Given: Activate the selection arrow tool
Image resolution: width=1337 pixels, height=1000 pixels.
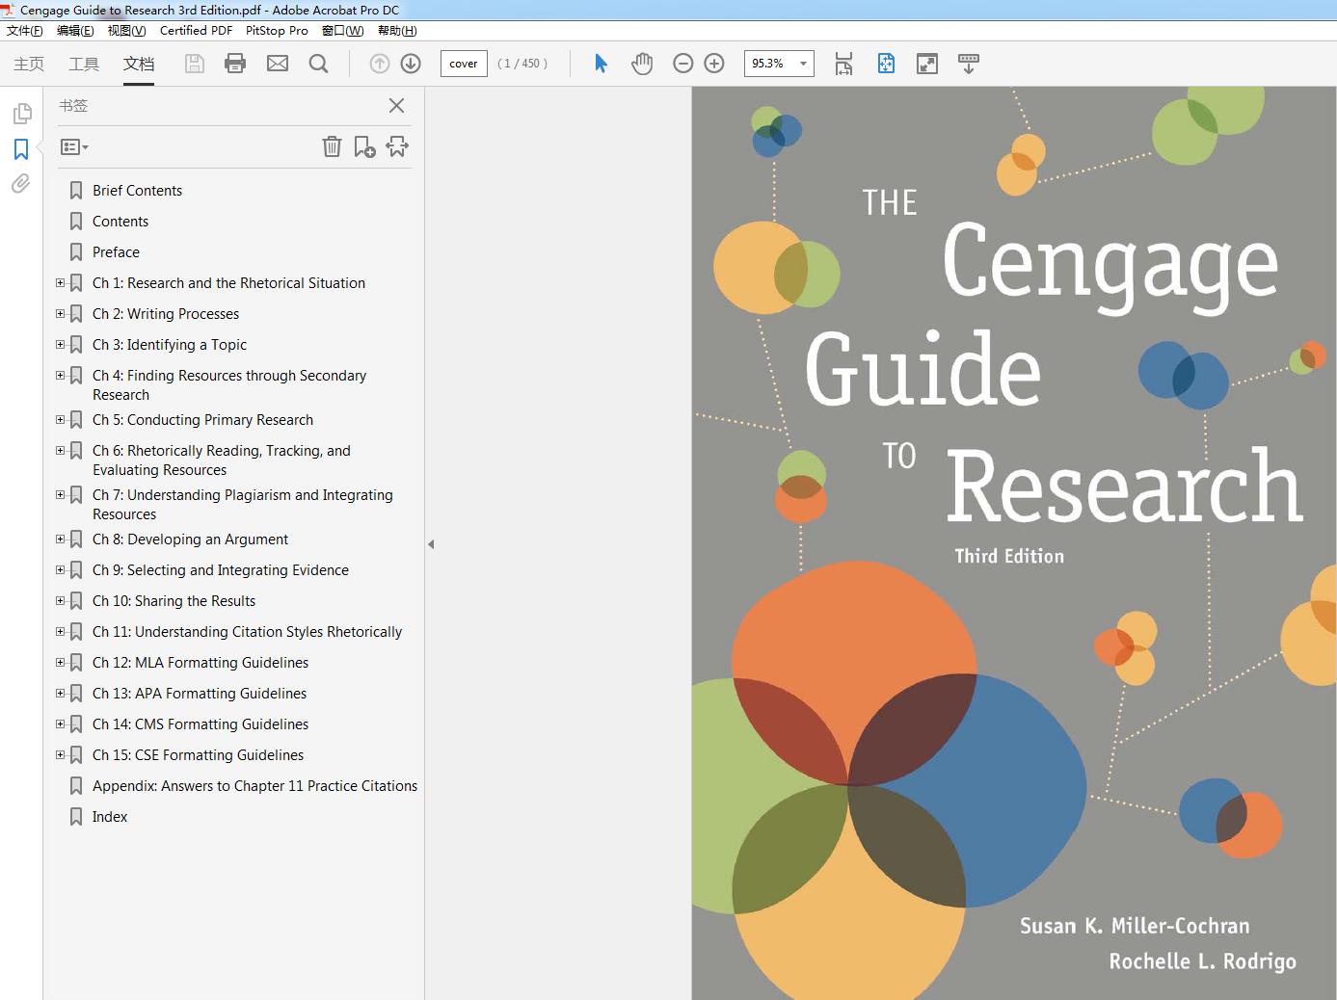Looking at the screenshot, I should 601,64.
